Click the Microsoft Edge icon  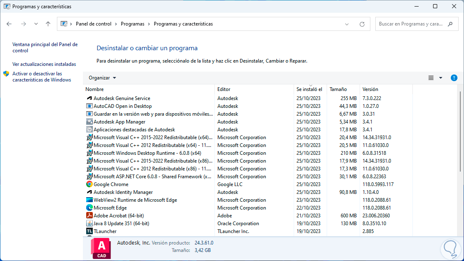tap(90, 208)
